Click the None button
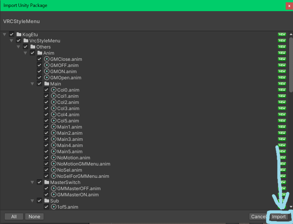 (34, 217)
